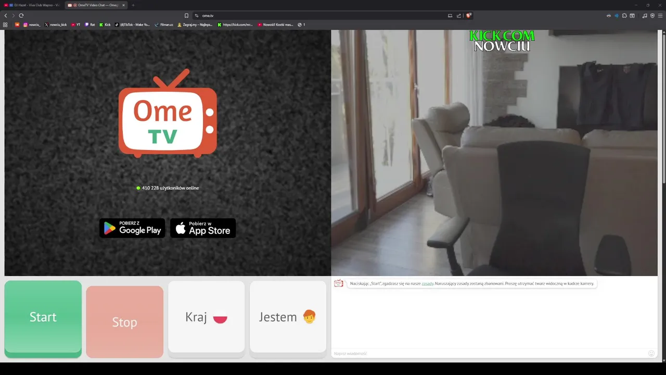The height and width of the screenshot is (375, 666).
Task: Click the music note media icon
Action: [x=645, y=16]
